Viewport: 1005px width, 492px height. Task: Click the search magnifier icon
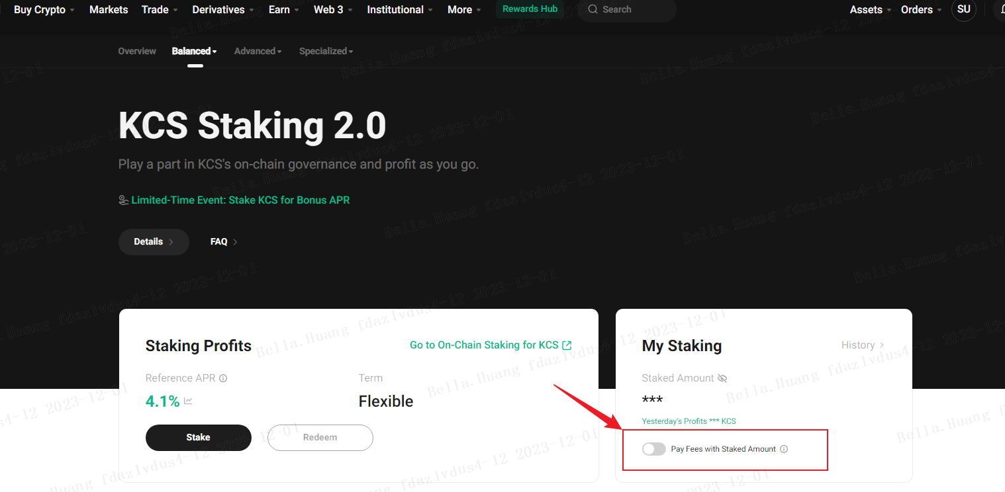(x=593, y=10)
